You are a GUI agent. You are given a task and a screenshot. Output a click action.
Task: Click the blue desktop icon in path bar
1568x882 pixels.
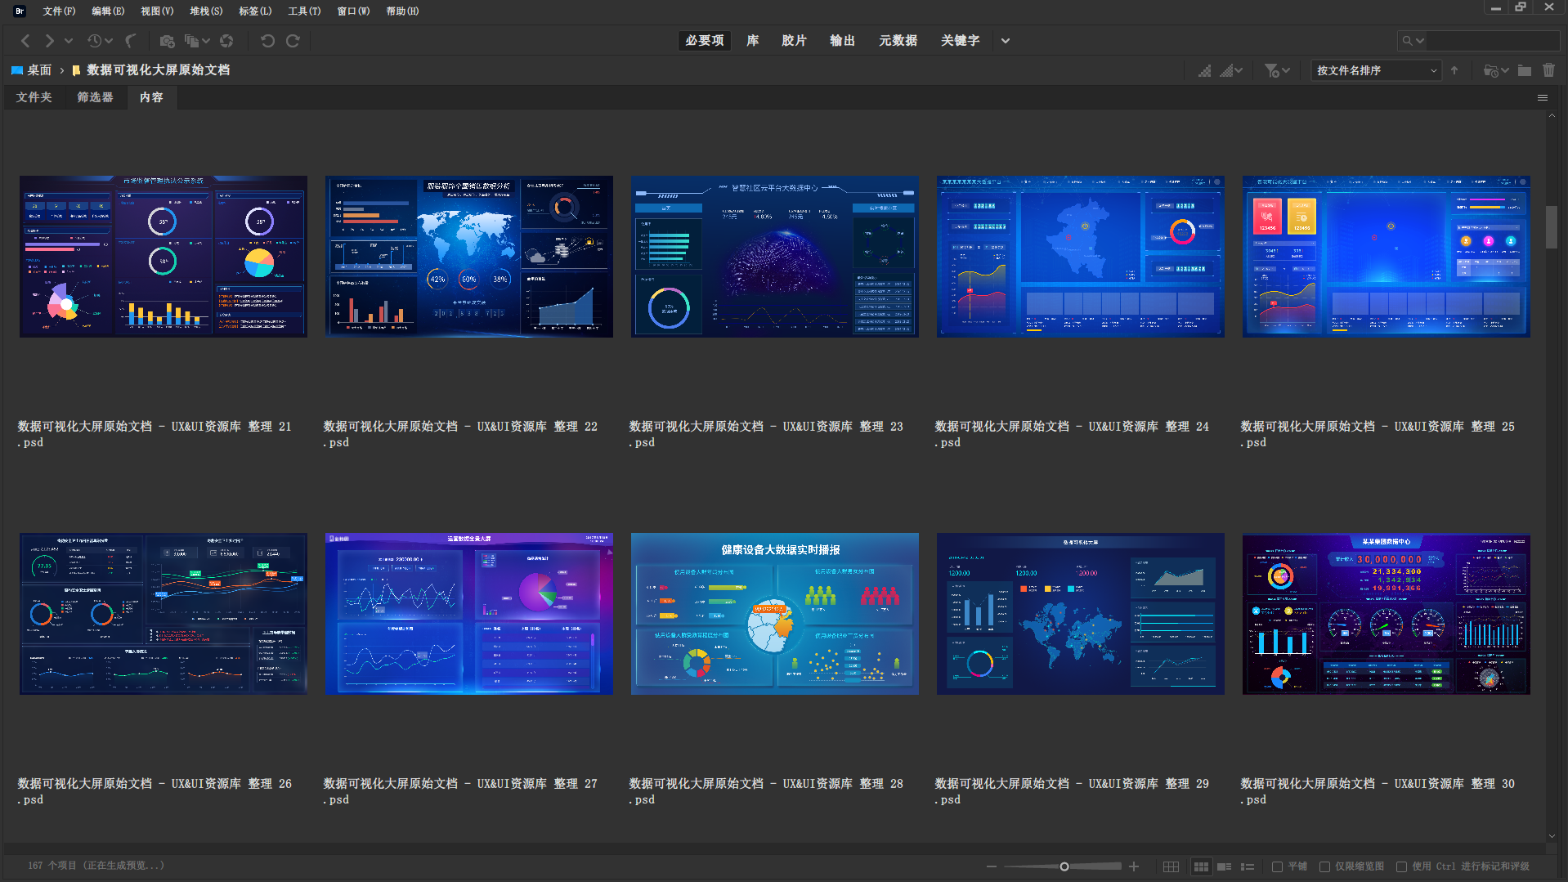(x=16, y=70)
